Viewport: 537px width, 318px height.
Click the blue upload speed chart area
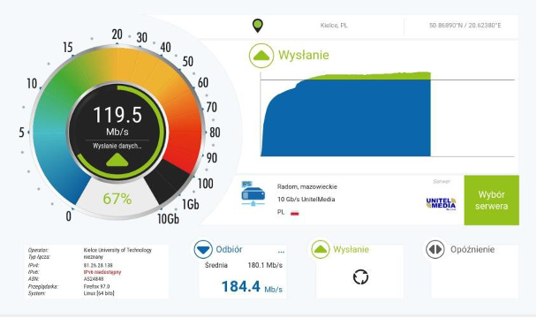pos(346,118)
